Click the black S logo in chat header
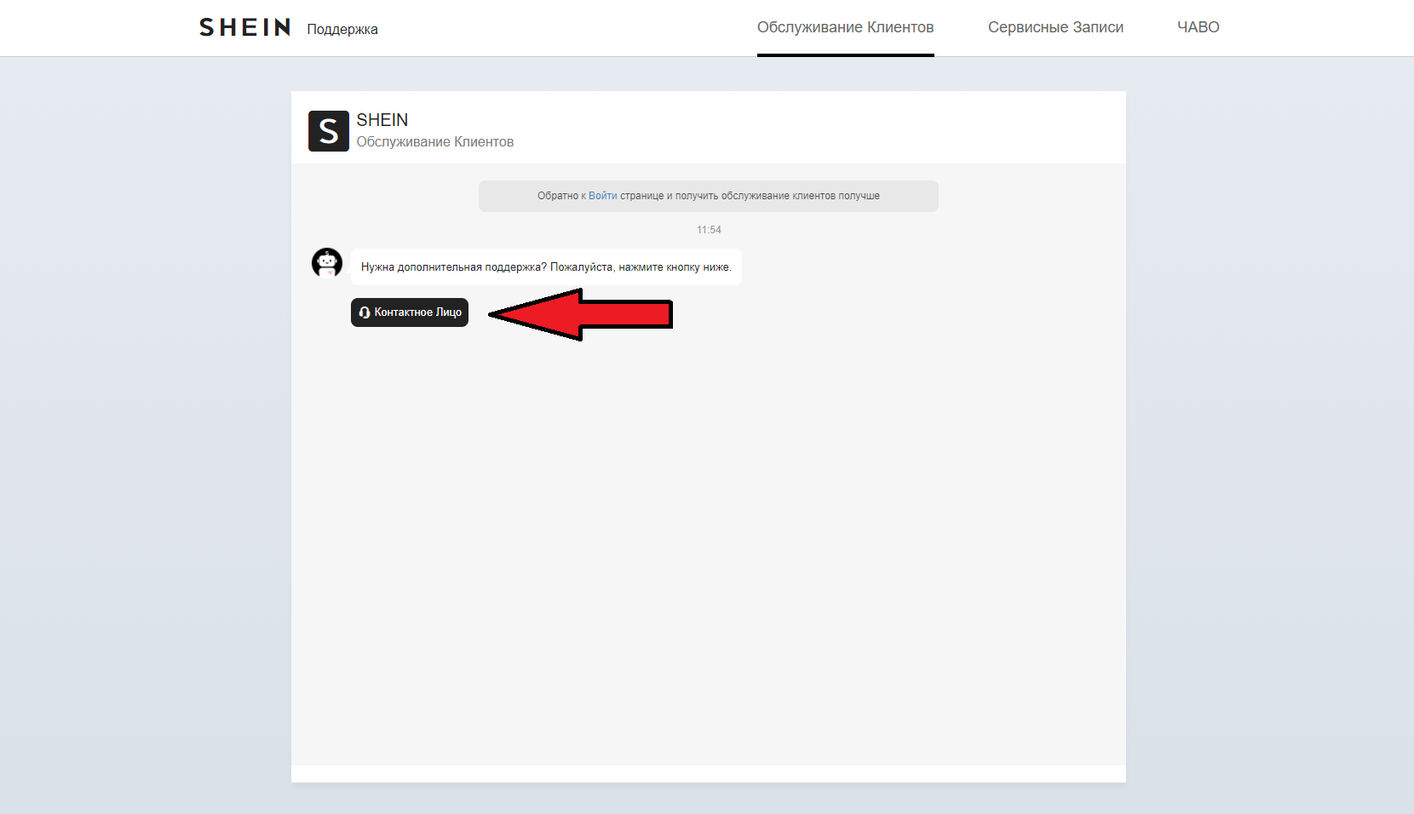1414x814 pixels. 329,131
